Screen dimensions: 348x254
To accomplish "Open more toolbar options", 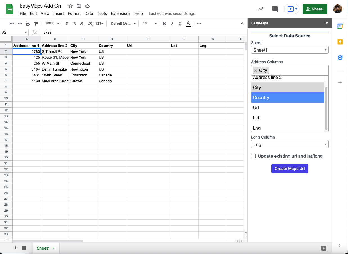I will click(199, 24).
